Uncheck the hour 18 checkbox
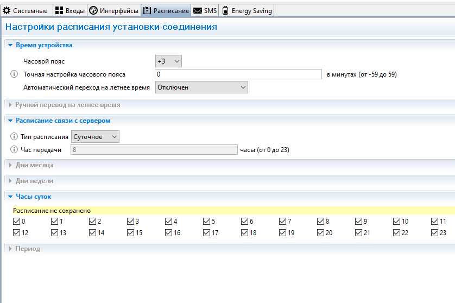The width and height of the screenshot is (455, 303). (x=244, y=233)
